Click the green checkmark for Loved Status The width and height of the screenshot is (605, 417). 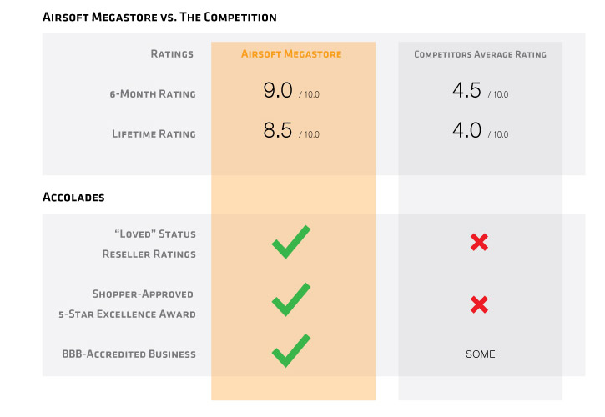pyautogui.click(x=290, y=242)
